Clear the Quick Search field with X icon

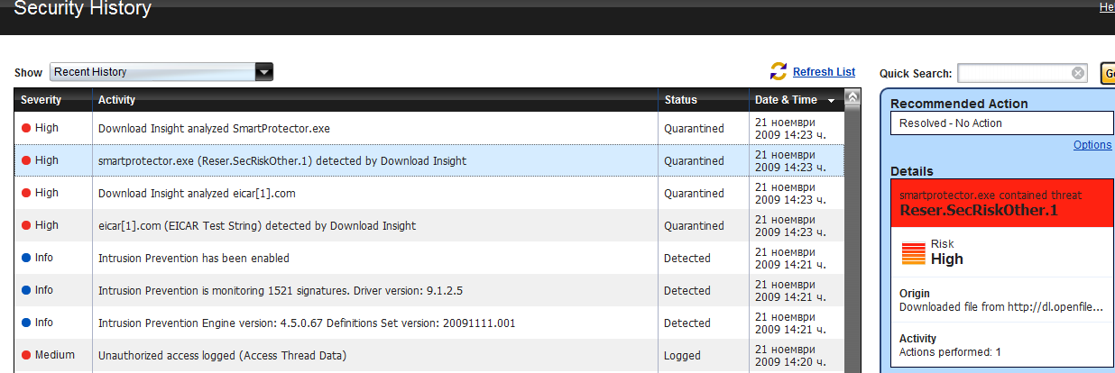[1078, 73]
